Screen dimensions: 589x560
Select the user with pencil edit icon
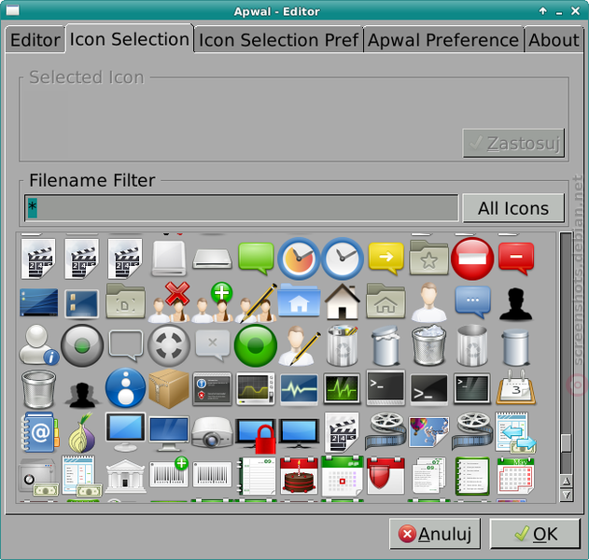300,345
